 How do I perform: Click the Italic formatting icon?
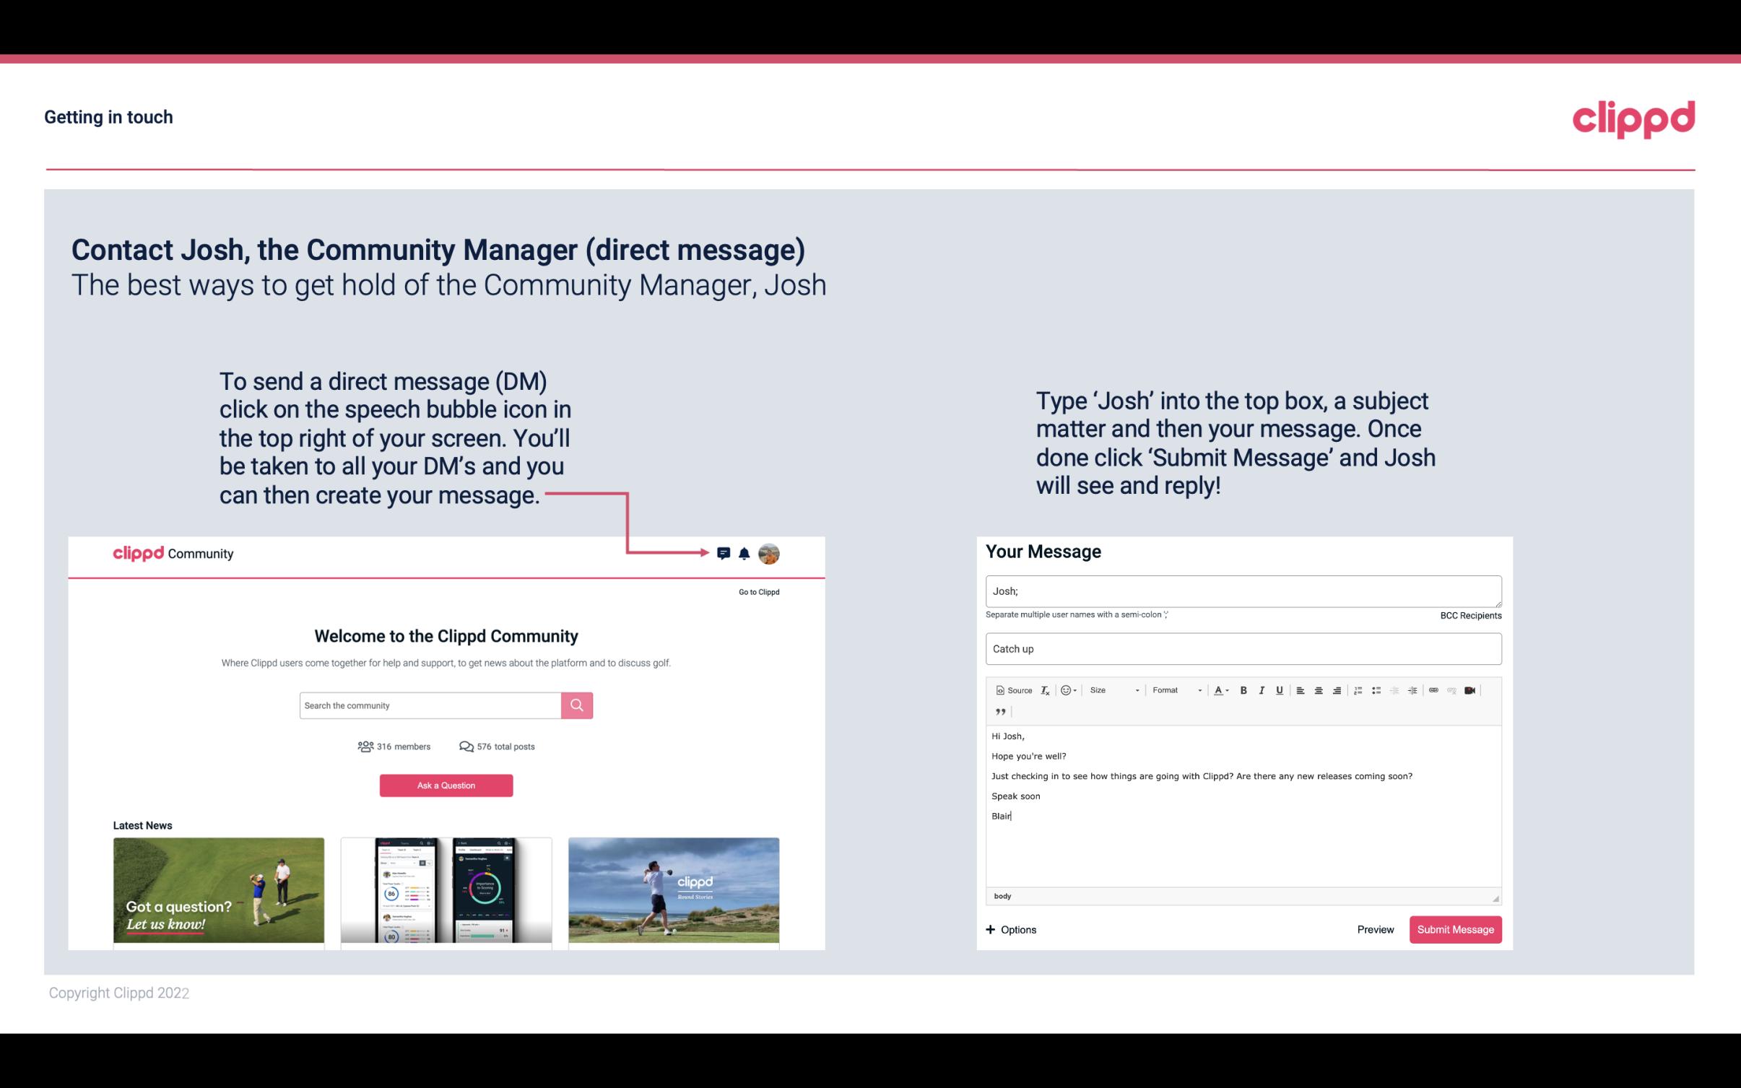tap(1262, 689)
